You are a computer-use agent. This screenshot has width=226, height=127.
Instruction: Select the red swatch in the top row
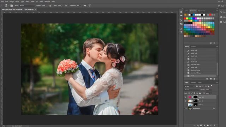point(210,15)
